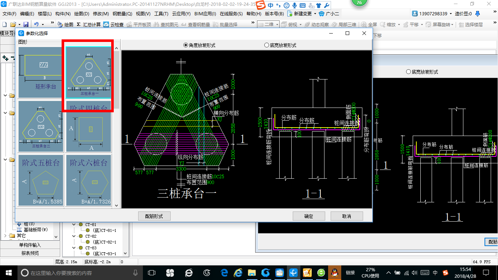Click scroll-up arrow of thumbnail list
The width and height of the screenshot is (498, 280).
coord(117,49)
